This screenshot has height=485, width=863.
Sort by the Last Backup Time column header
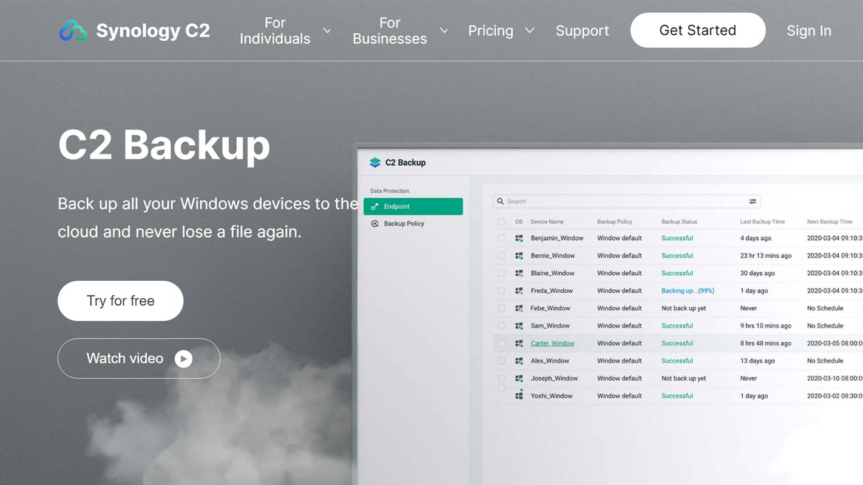pyautogui.click(x=762, y=222)
